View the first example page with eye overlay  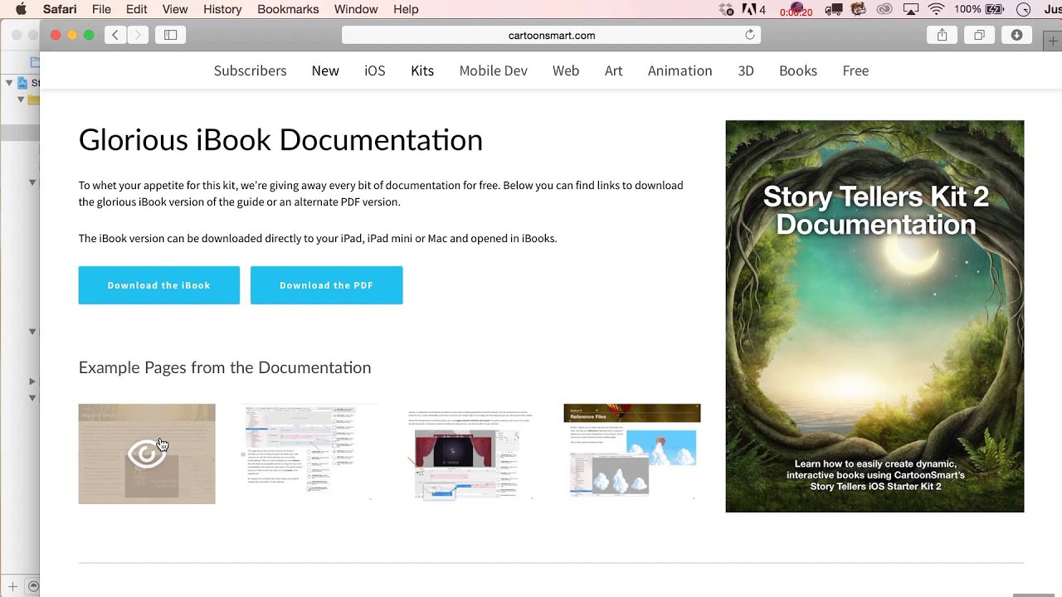coord(147,454)
